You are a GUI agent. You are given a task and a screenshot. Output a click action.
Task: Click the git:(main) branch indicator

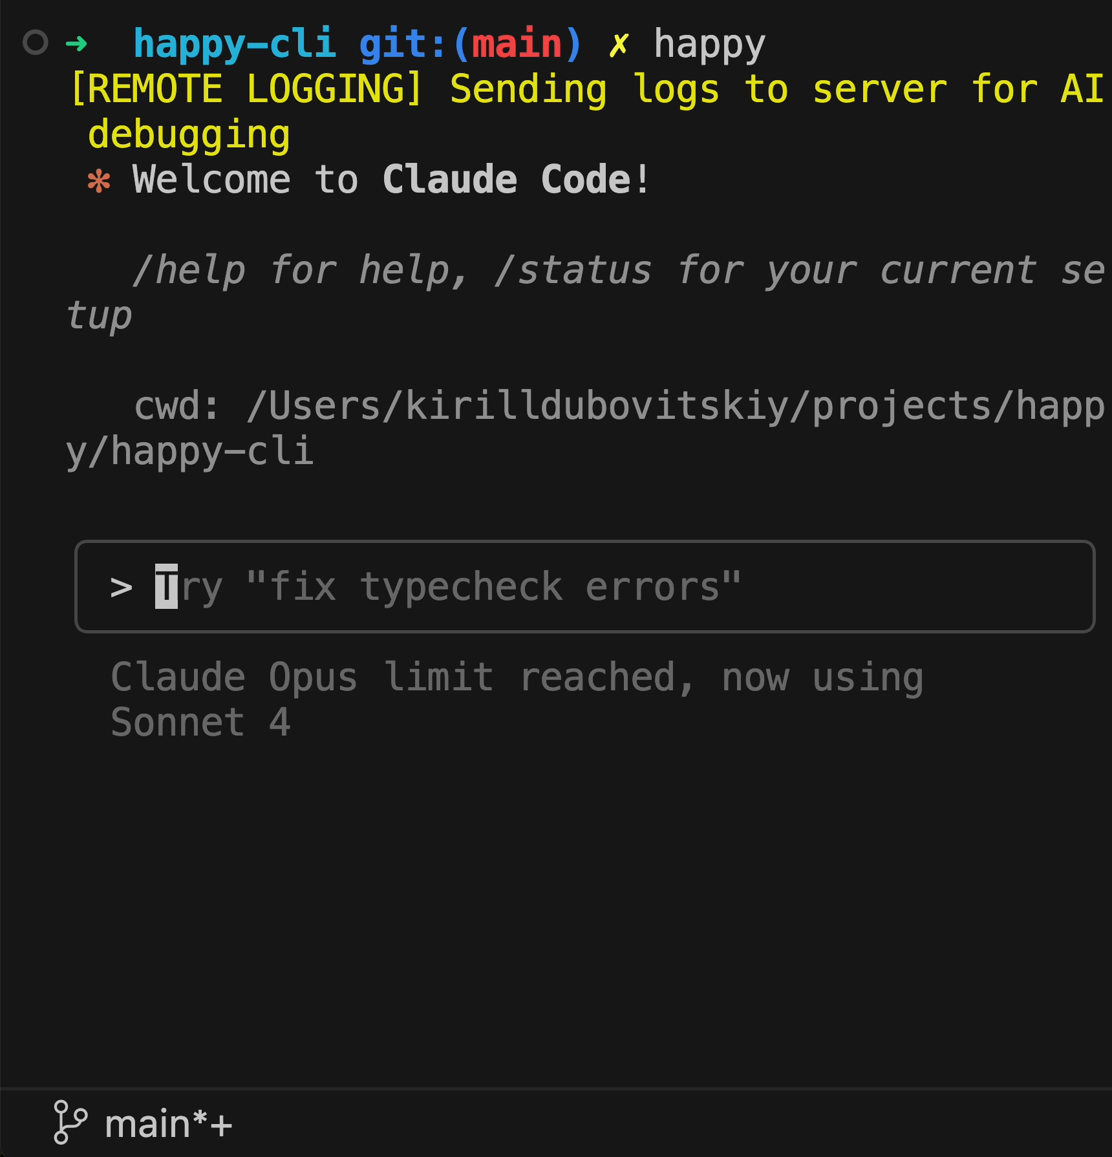[x=471, y=44]
